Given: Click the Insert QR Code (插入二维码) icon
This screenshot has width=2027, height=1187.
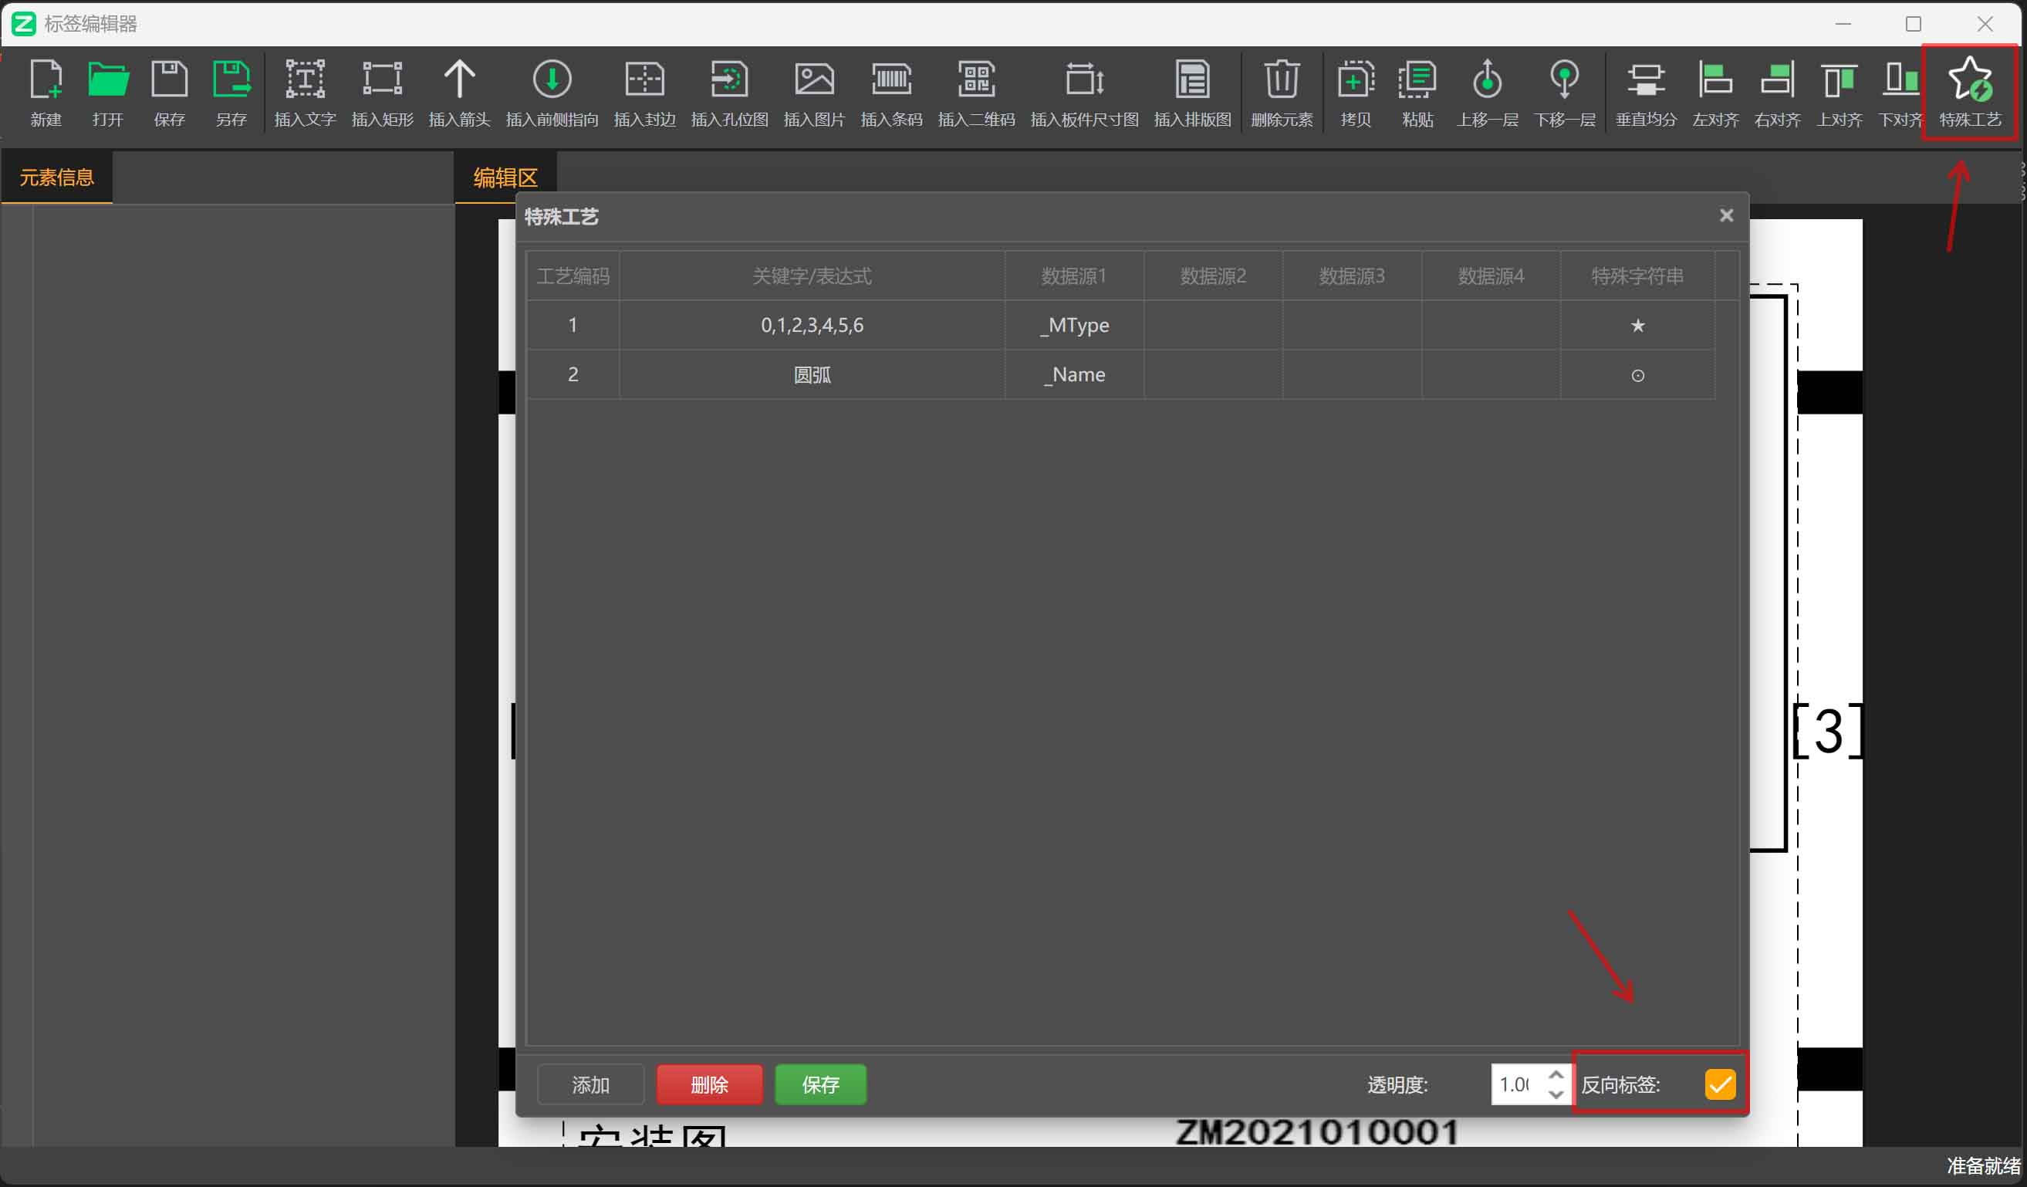Looking at the screenshot, I should 976,79.
